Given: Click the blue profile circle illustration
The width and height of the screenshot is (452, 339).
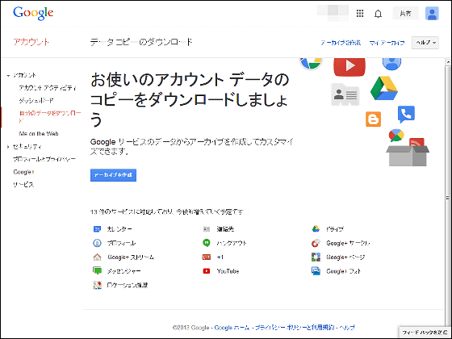Looking at the screenshot, I should click(391, 64).
